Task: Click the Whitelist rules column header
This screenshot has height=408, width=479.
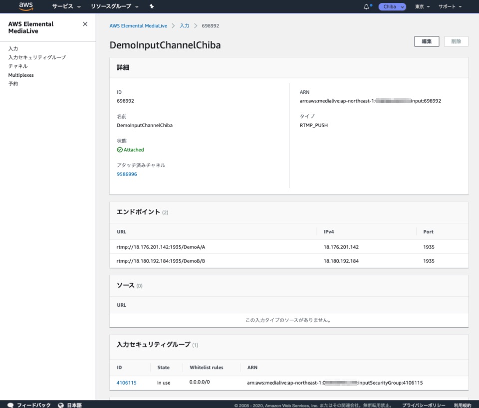Action: [207, 368]
